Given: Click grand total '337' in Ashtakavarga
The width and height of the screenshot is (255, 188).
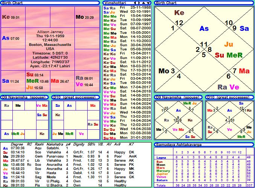Looking at the screenshot, I should 249,185.
